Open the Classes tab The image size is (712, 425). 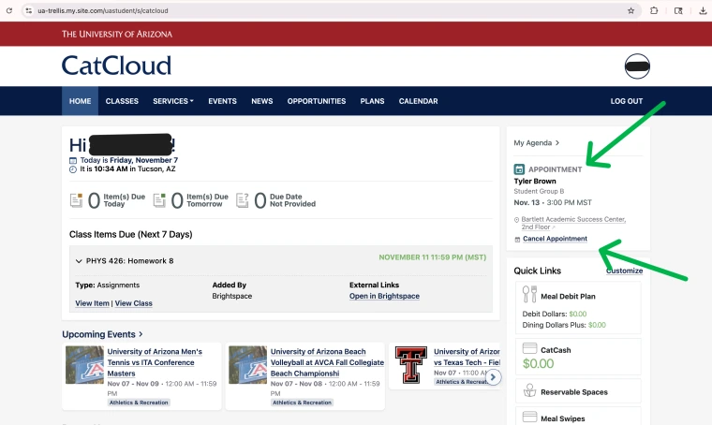coord(122,101)
